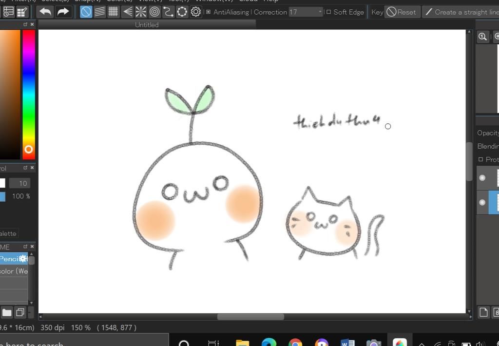Click the Redo arrow in the toolbar
The width and height of the screenshot is (499, 346).
pos(63,12)
